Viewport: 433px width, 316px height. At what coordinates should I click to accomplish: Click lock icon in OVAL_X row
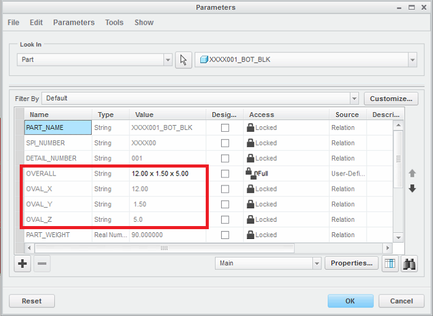point(250,188)
